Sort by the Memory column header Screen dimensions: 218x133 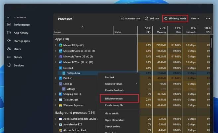[x=161, y=32]
